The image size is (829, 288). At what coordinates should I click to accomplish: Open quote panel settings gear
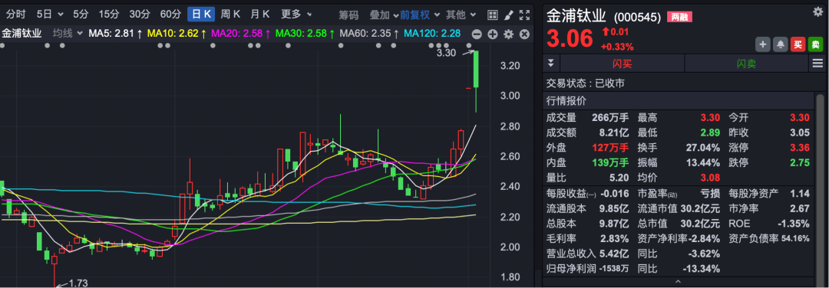(818, 12)
